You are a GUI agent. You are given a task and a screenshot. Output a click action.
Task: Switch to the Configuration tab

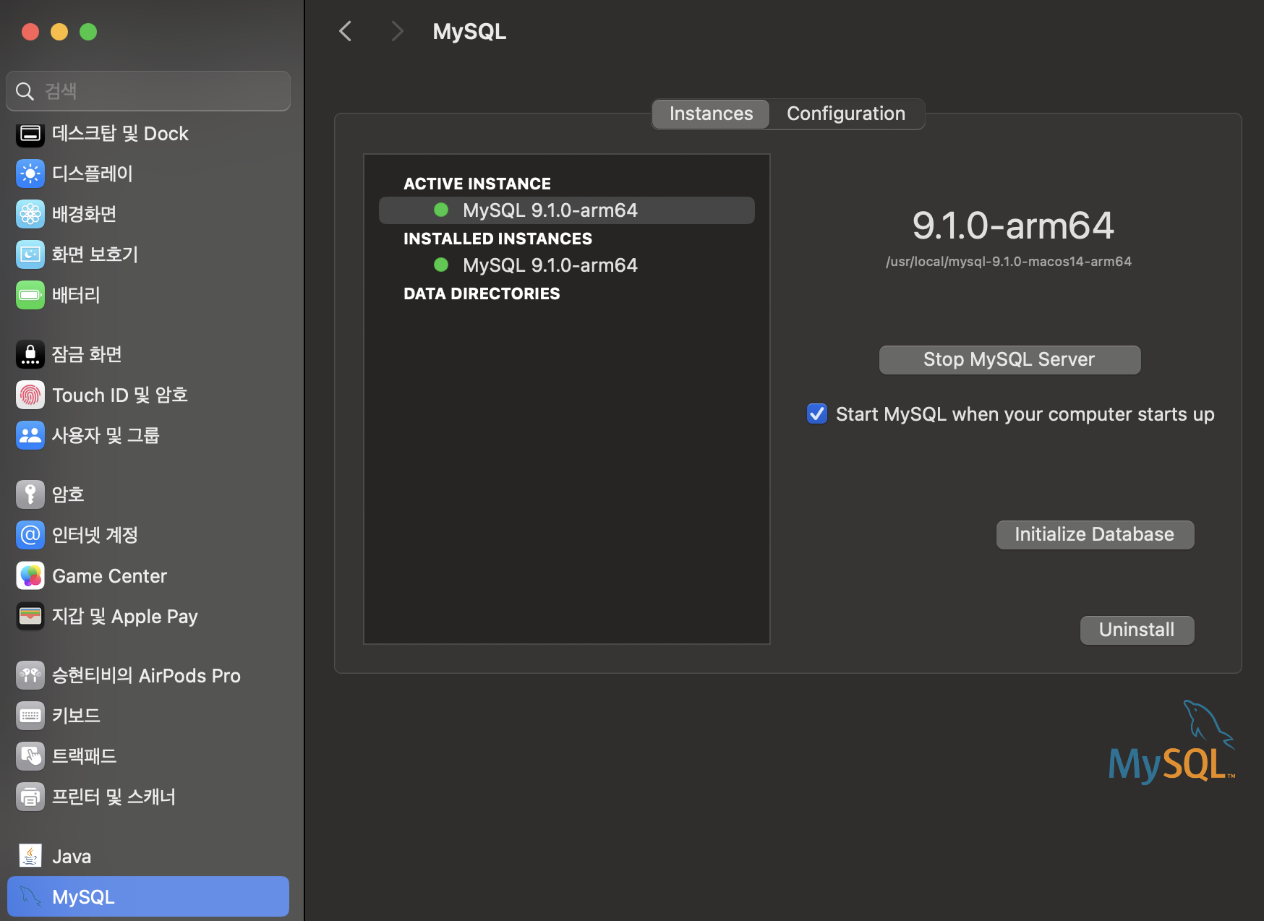pyautogui.click(x=846, y=113)
